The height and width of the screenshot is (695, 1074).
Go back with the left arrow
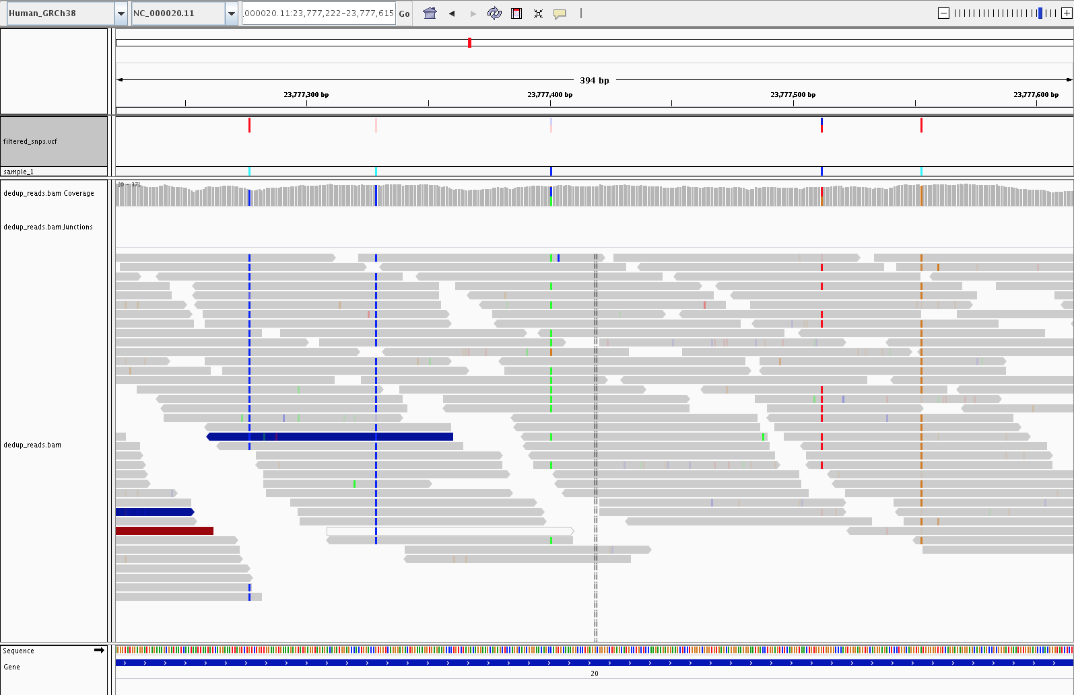click(x=452, y=13)
